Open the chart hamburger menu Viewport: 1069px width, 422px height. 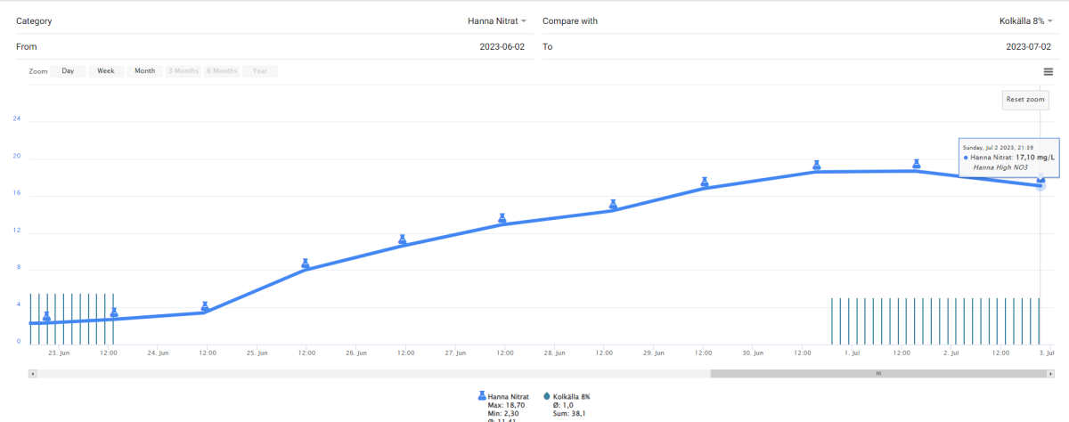[1048, 72]
